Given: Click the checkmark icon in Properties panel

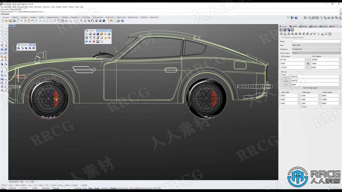Looking at the screenshot, I should [x=292, y=30].
